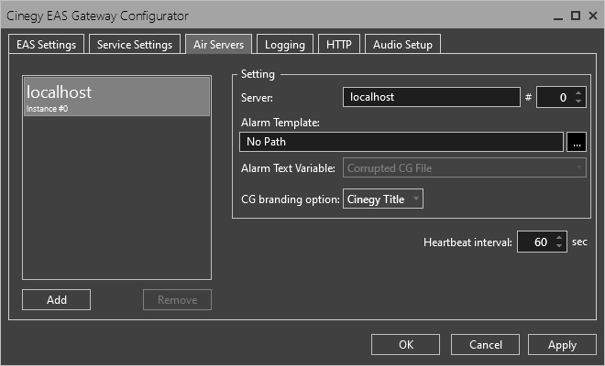Apply the configuration changes
This screenshot has height=366, width=605.
coord(562,345)
